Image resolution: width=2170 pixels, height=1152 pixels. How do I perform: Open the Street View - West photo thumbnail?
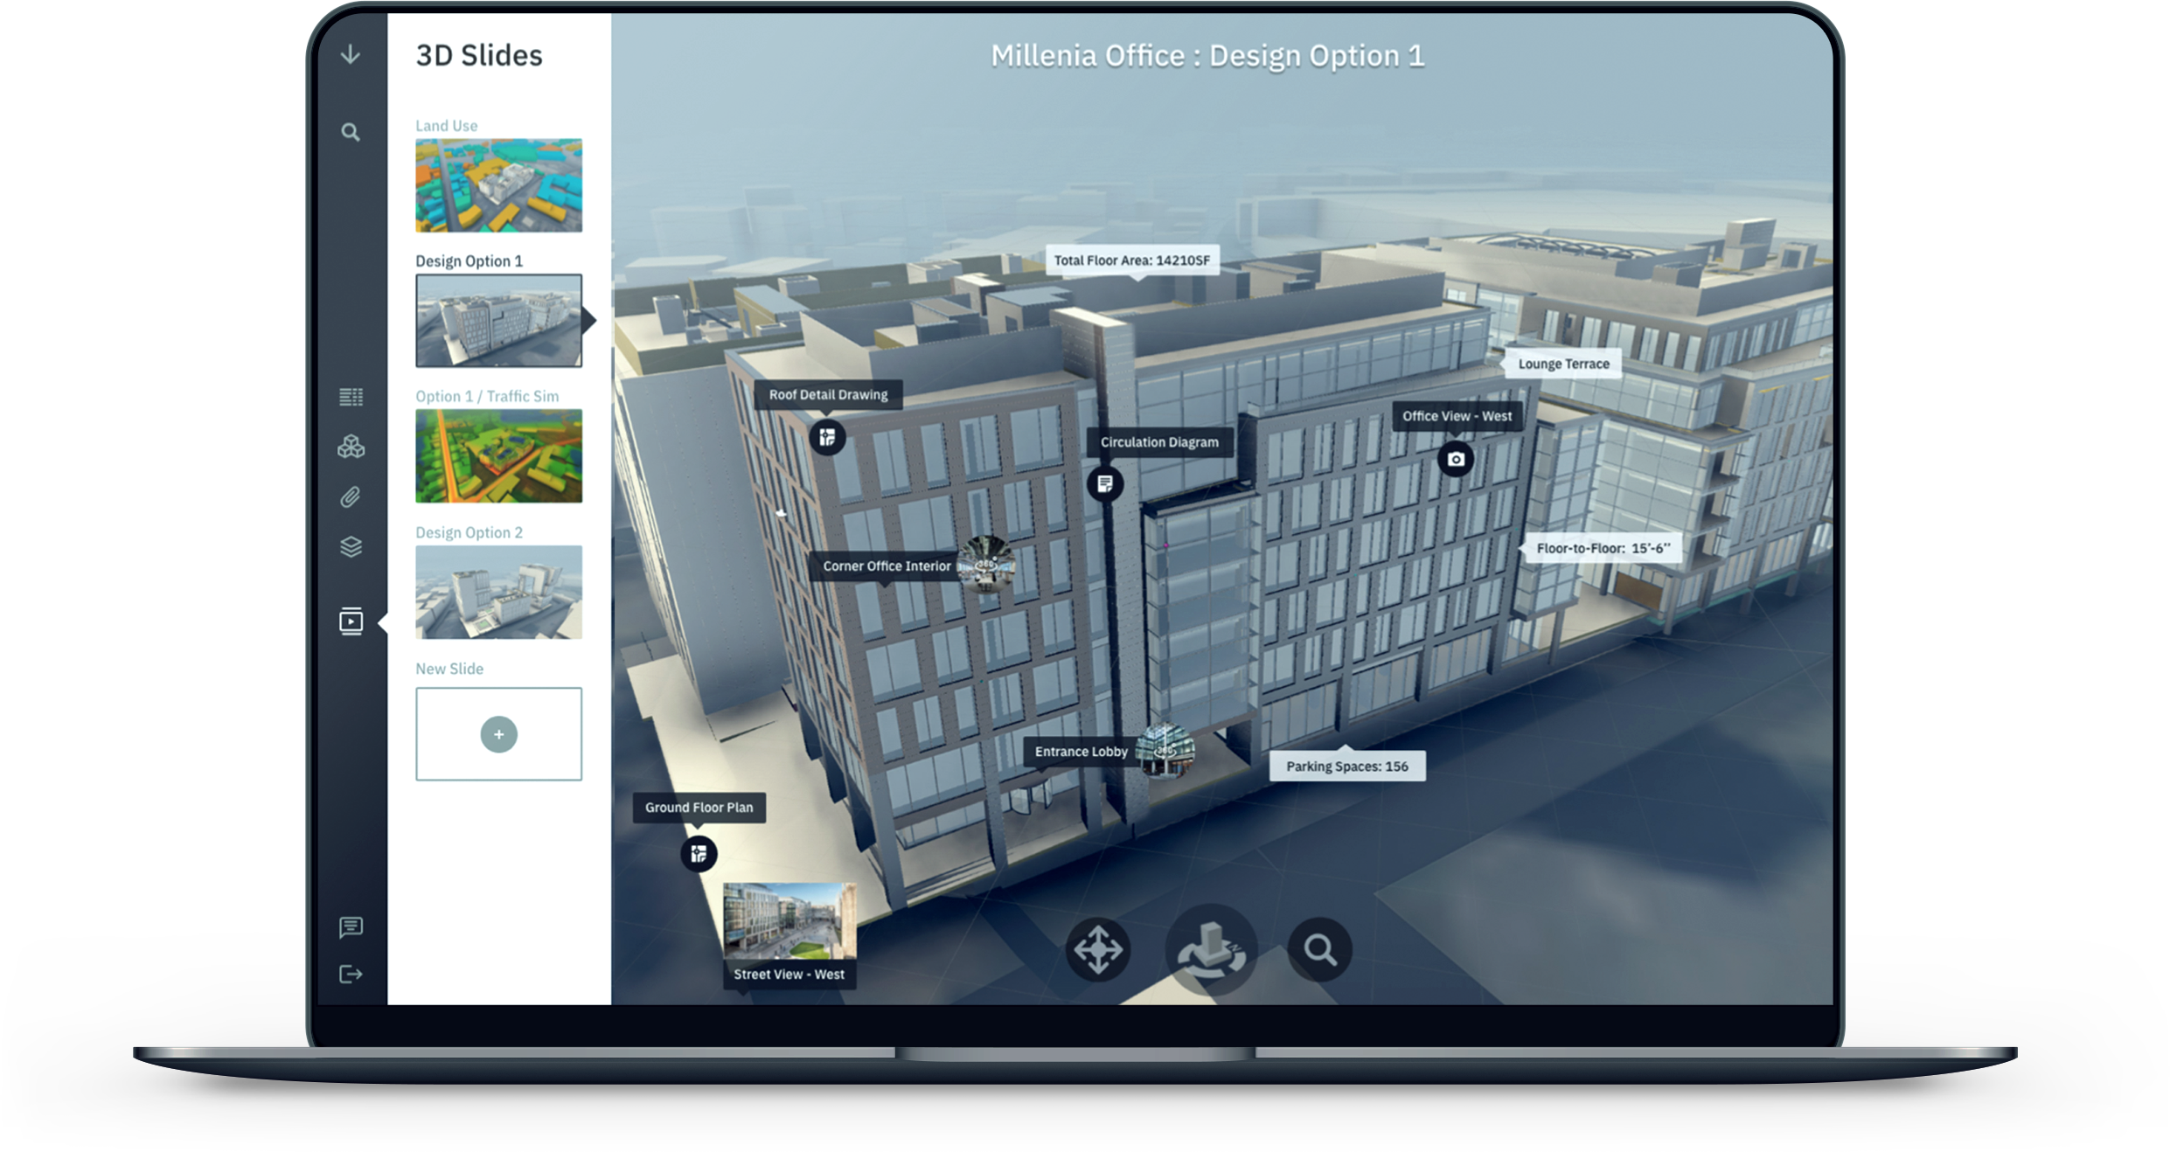point(789,922)
